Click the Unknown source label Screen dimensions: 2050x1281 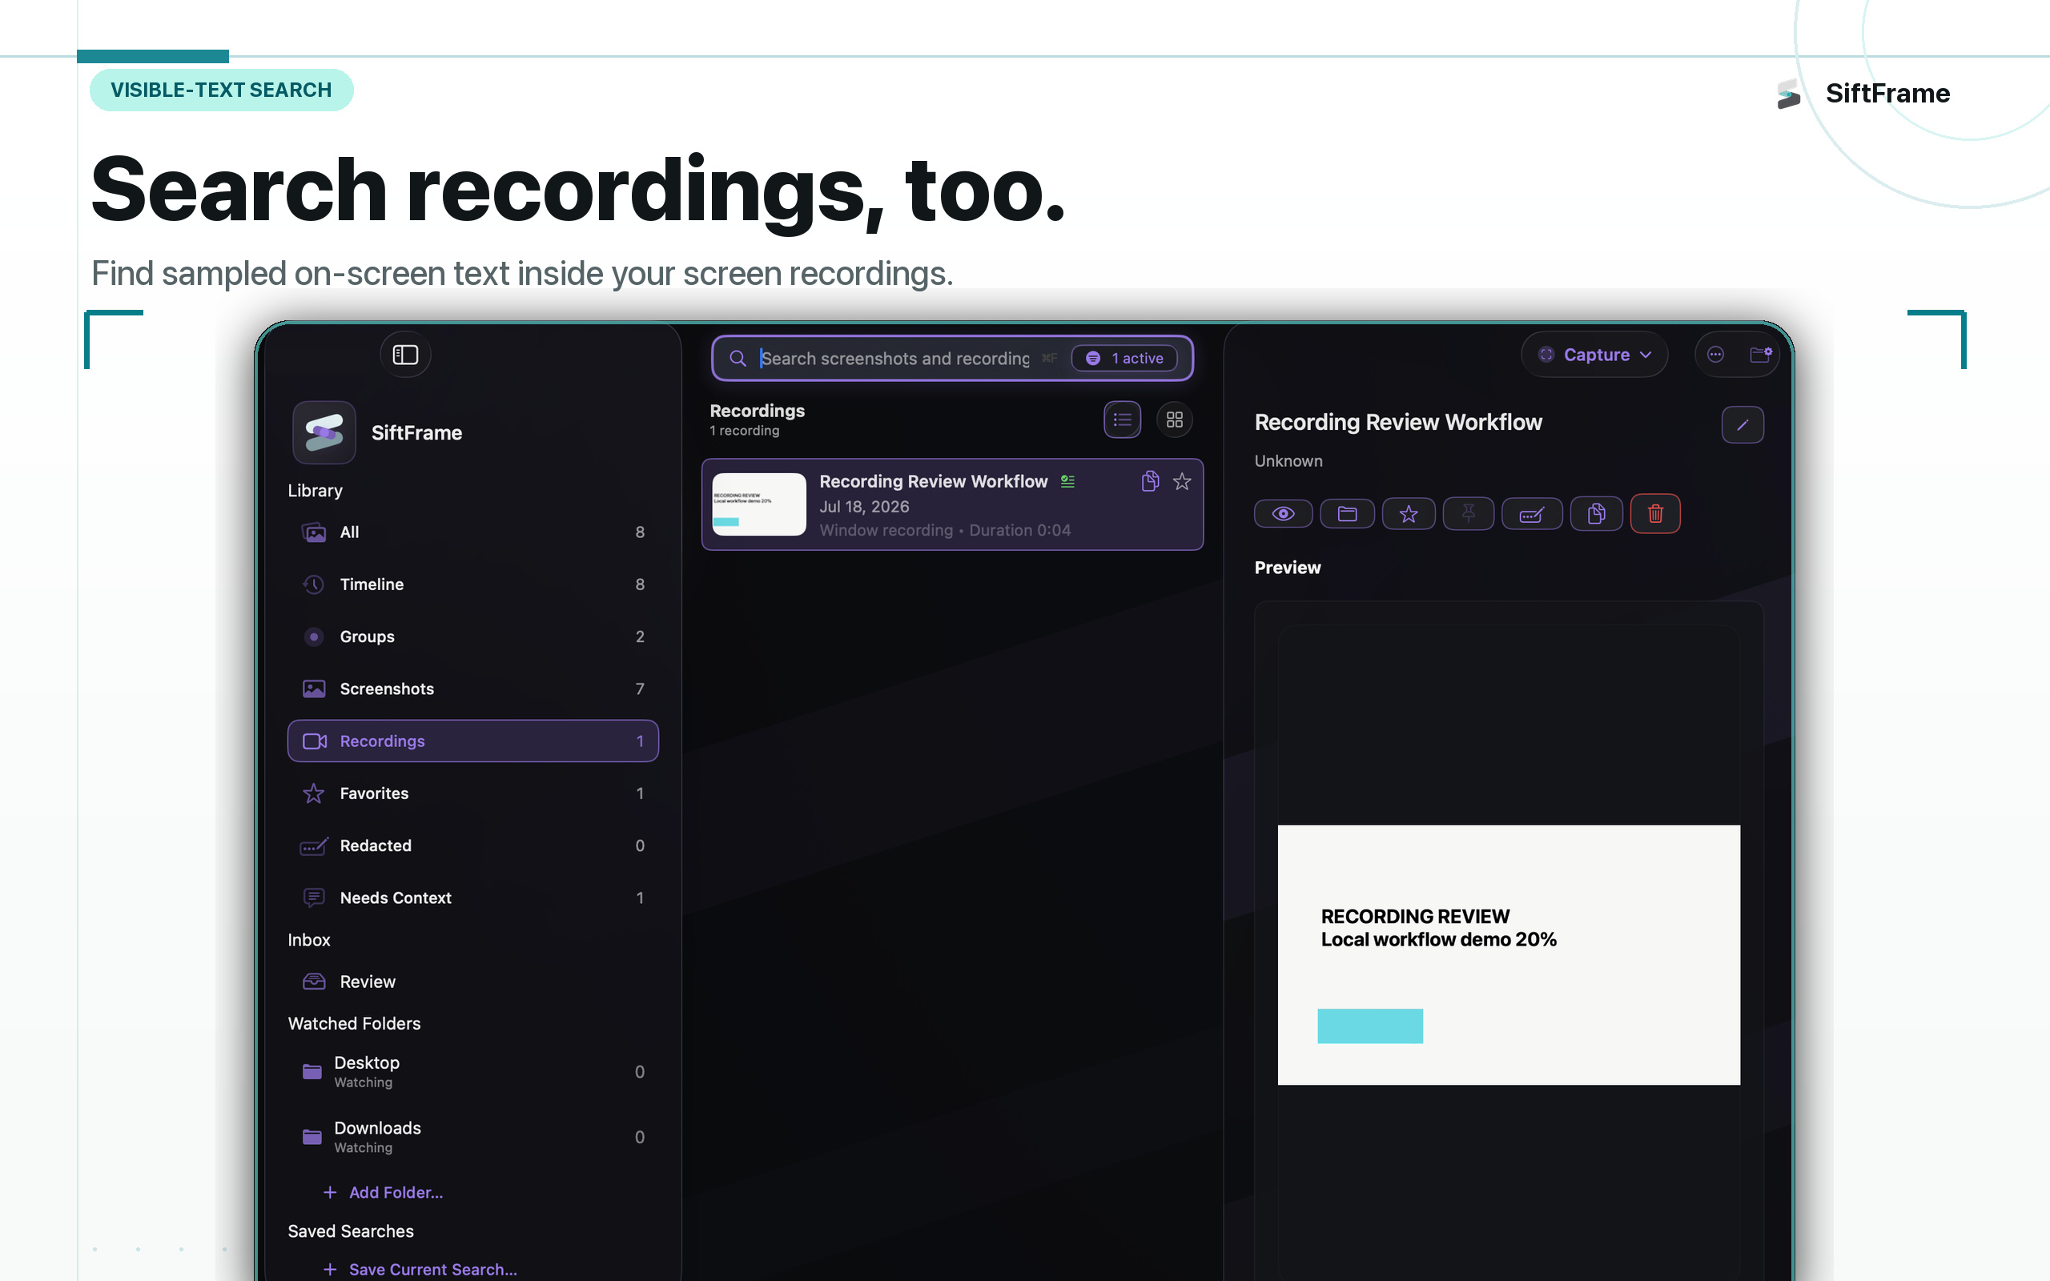point(1288,461)
